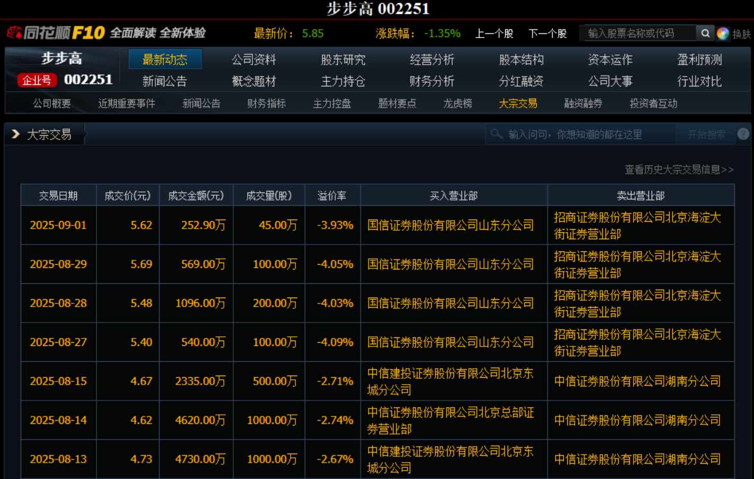Screen dimensions: 754x479
Task: Click the arrow icon beside 大宗交易 heading
Action: coord(16,134)
